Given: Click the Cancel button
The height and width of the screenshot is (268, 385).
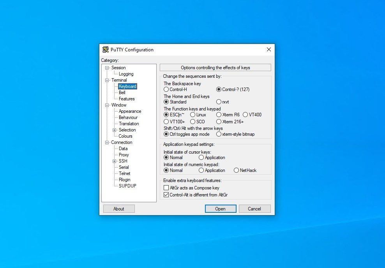Looking at the screenshot, I should click(x=254, y=208).
